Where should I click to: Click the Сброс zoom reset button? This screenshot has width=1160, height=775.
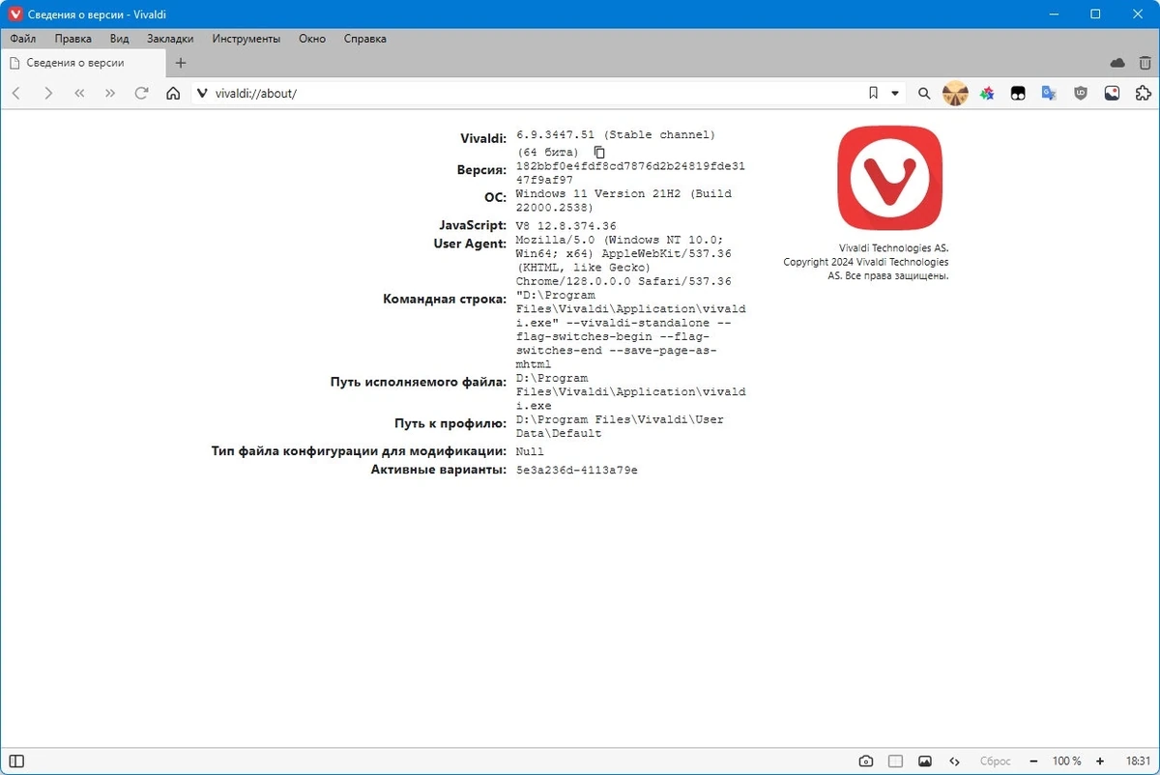coord(995,761)
